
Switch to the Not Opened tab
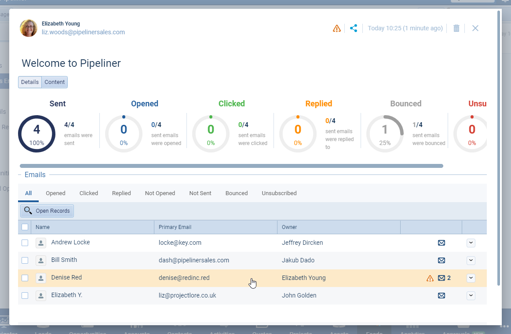point(160,193)
